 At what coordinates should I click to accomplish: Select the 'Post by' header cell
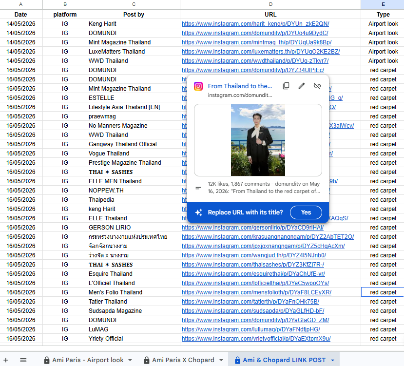pos(134,15)
